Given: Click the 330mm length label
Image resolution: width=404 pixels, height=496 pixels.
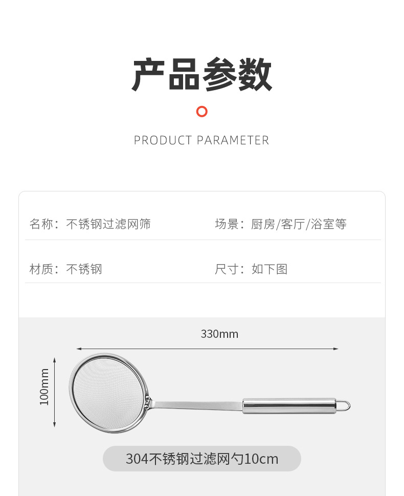Looking at the screenshot, I should click(x=219, y=334).
